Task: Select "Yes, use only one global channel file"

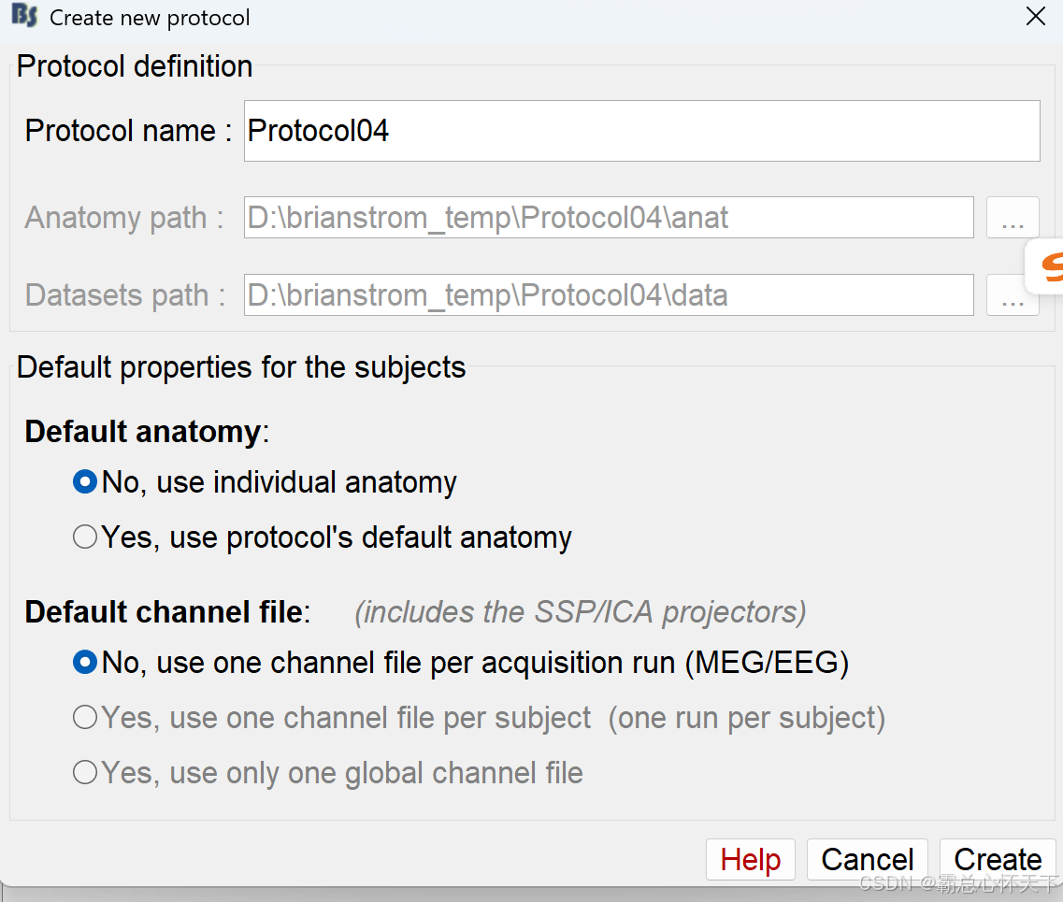Action: [x=85, y=773]
